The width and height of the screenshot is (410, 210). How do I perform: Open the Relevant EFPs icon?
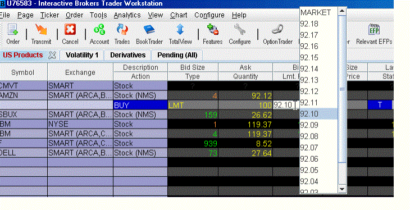[x=374, y=34]
